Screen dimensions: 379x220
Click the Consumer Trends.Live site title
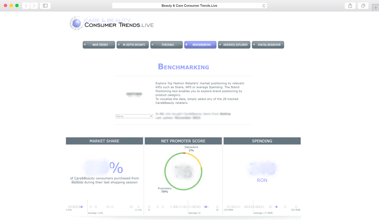click(119, 25)
